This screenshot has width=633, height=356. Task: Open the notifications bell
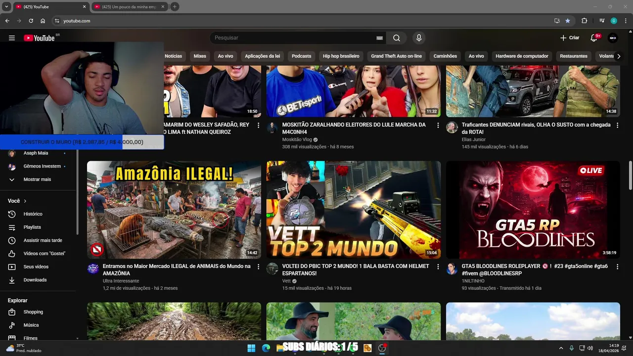[x=594, y=38]
